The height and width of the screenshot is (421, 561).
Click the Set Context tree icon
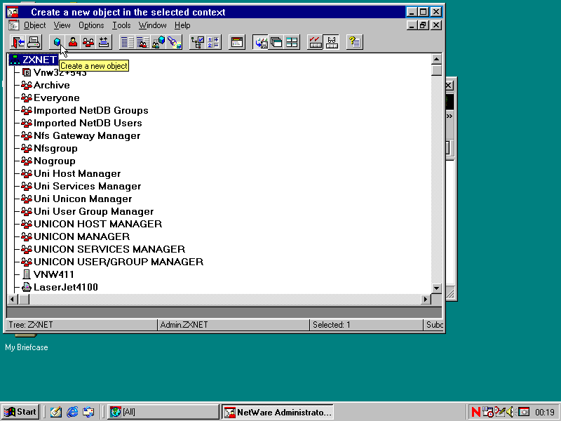point(198,42)
